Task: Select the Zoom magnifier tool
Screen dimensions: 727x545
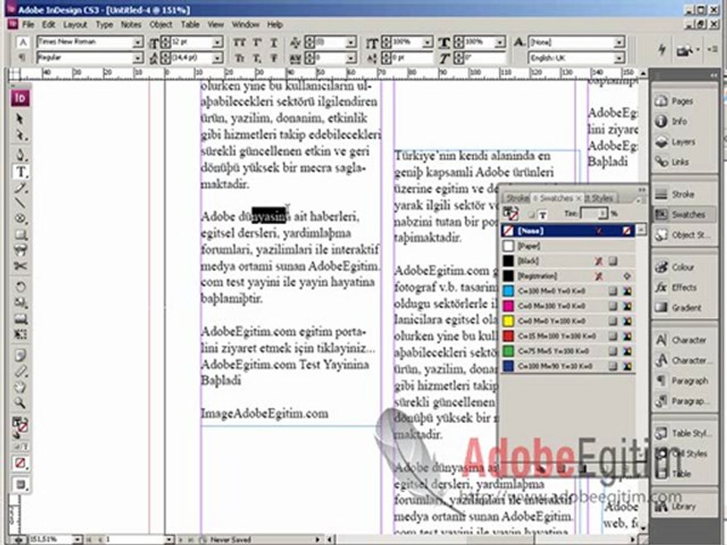Action: pos(20,403)
